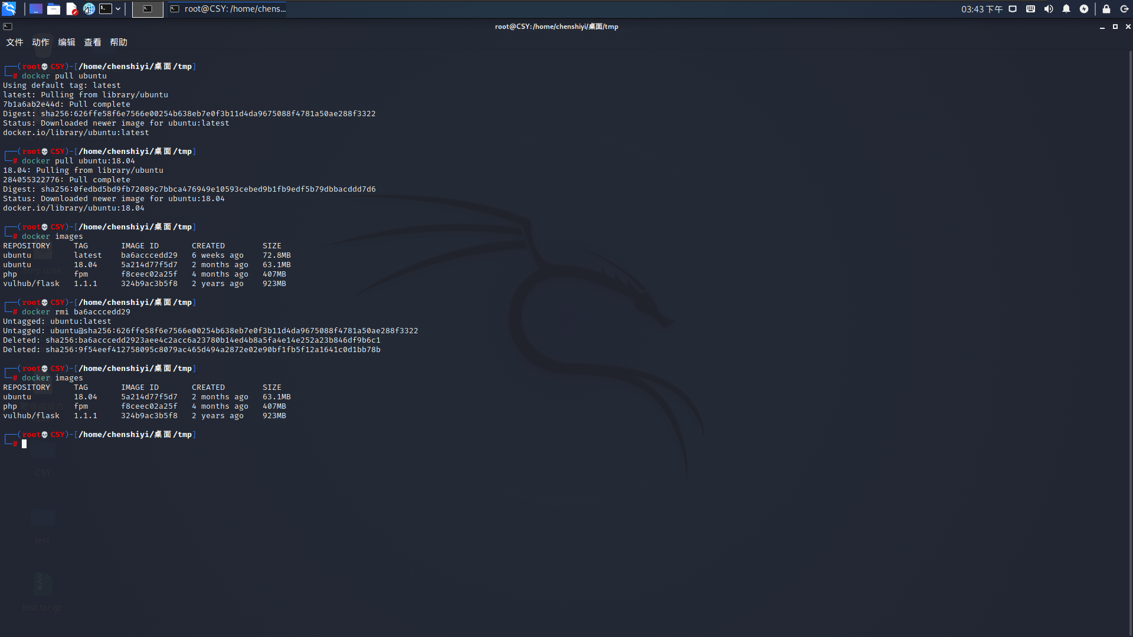Click terminal prompt input area at cursor
This screenshot has height=637, width=1133.
click(24, 444)
